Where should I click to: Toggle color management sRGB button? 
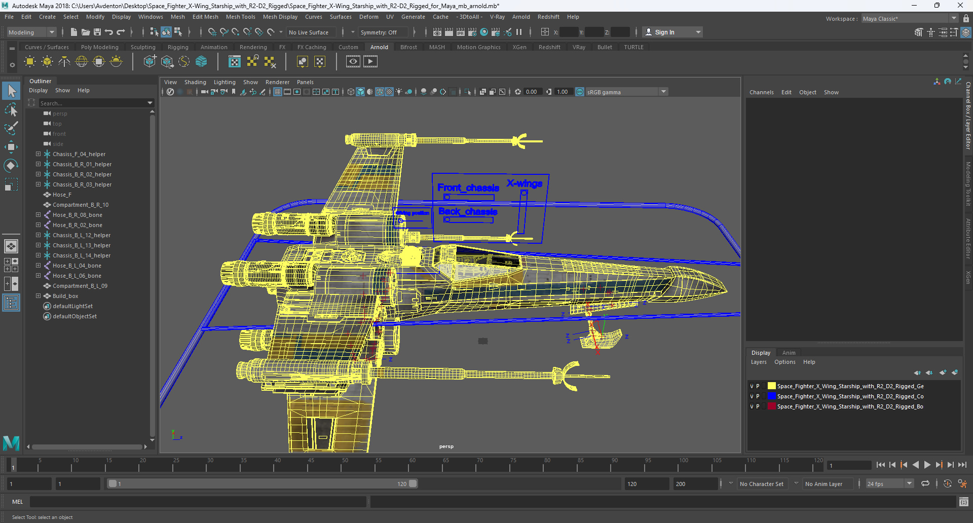580,92
